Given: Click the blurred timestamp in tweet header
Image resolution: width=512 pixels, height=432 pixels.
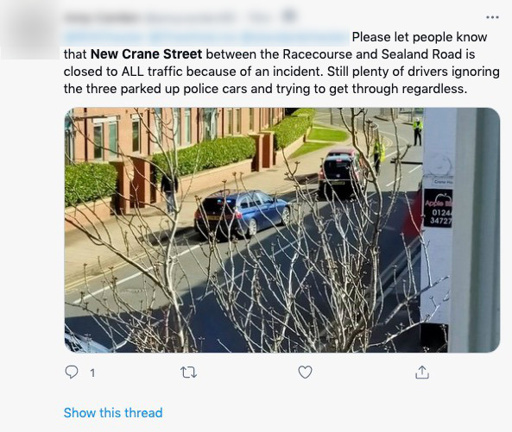Looking at the screenshot, I should (x=261, y=17).
